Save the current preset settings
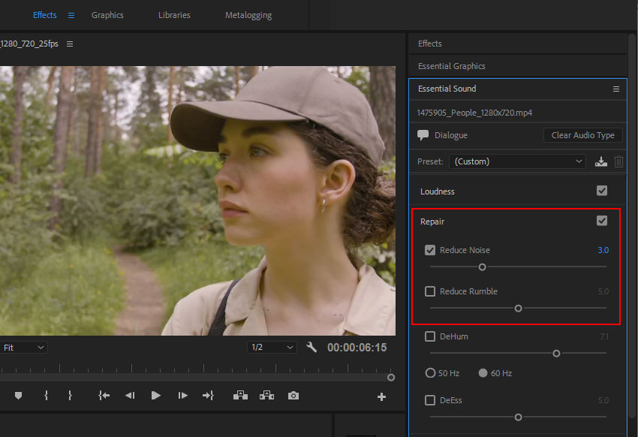The width and height of the screenshot is (638, 437). (x=601, y=161)
